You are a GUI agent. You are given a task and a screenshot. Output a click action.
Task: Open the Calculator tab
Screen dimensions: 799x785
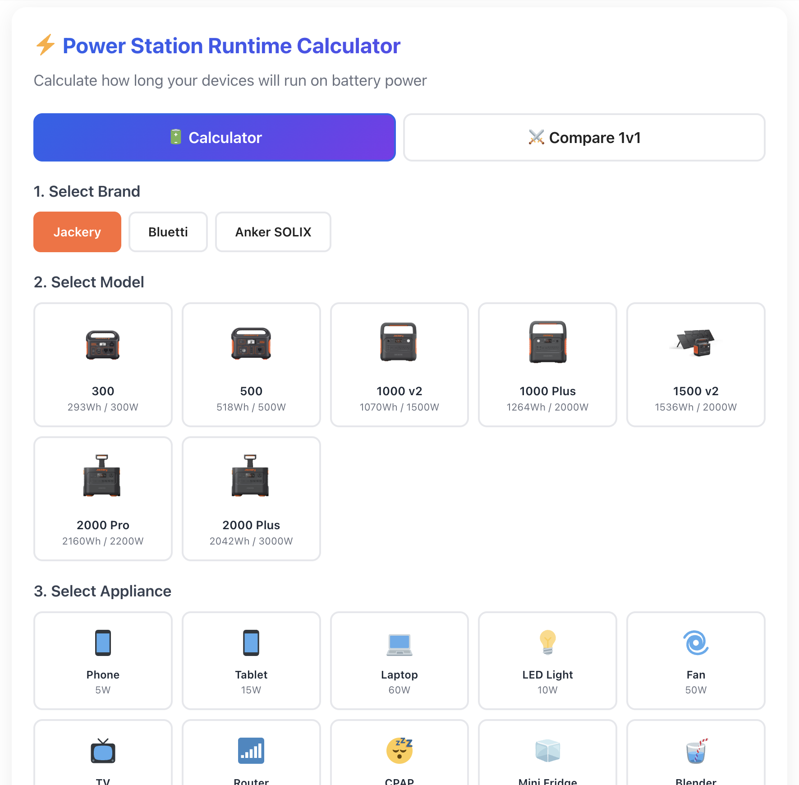(x=215, y=138)
